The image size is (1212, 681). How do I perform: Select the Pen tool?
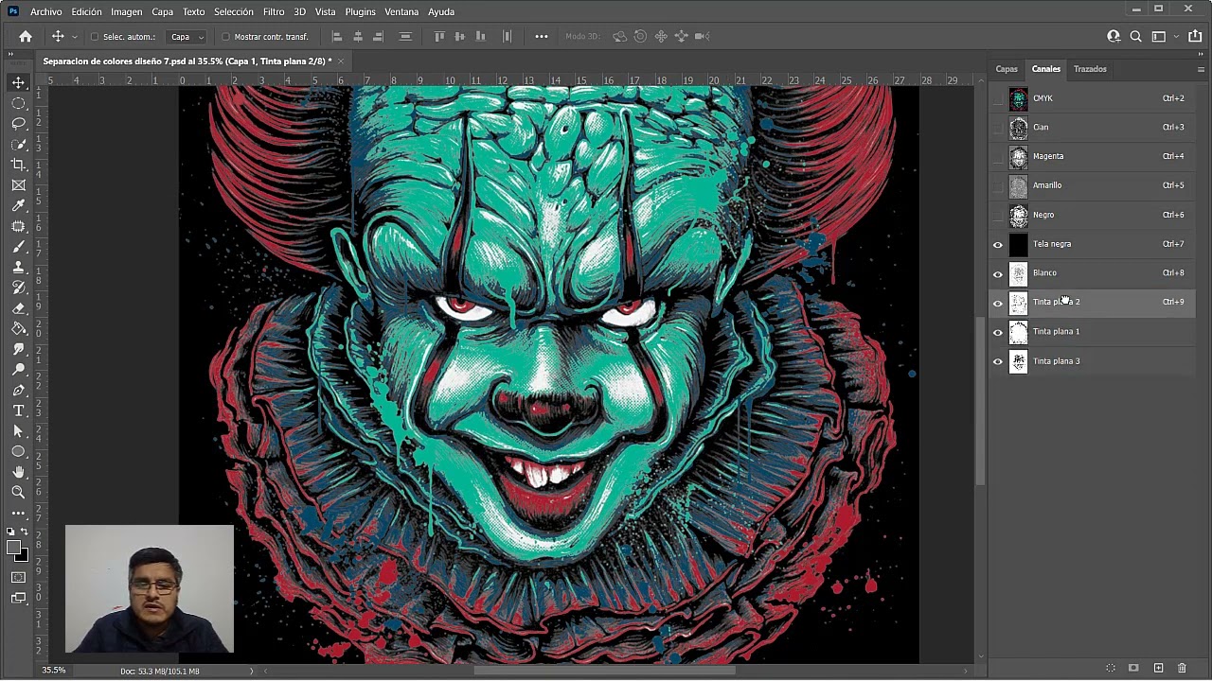tap(18, 390)
